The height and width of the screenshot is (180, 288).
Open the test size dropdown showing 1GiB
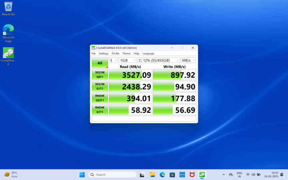(x=128, y=60)
